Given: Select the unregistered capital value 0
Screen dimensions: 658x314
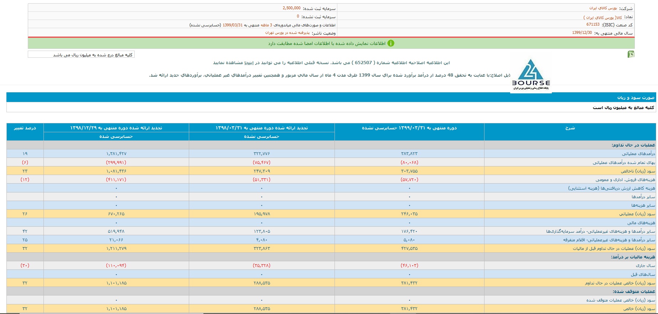Looking at the screenshot, I should point(298,16).
